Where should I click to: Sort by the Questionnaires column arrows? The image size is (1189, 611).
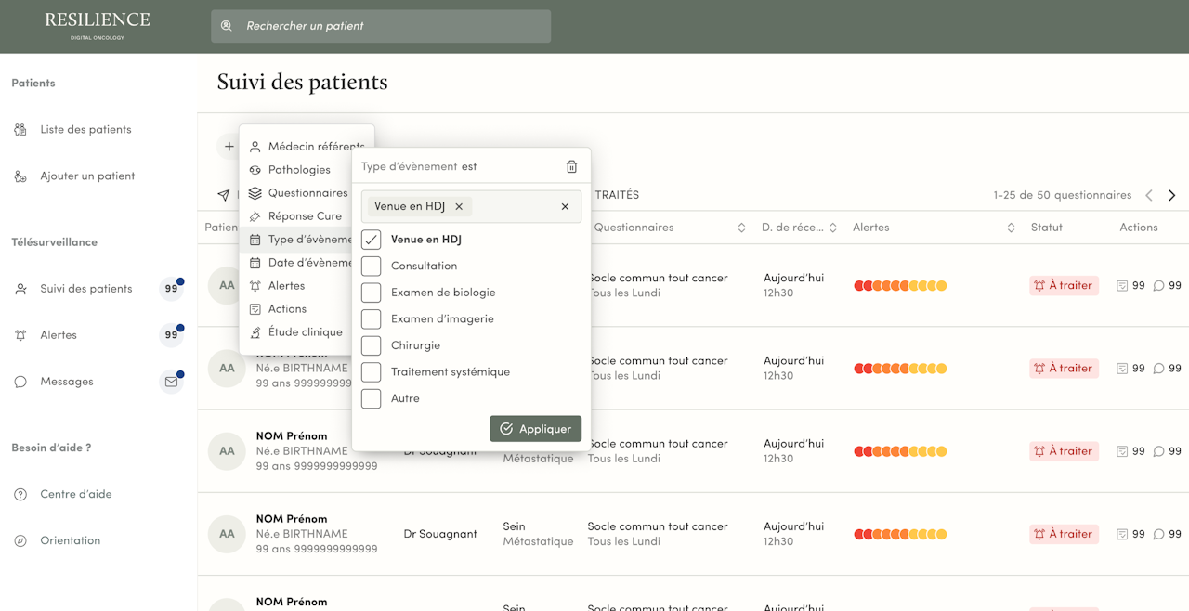pyautogui.click(x=741, y=227)
